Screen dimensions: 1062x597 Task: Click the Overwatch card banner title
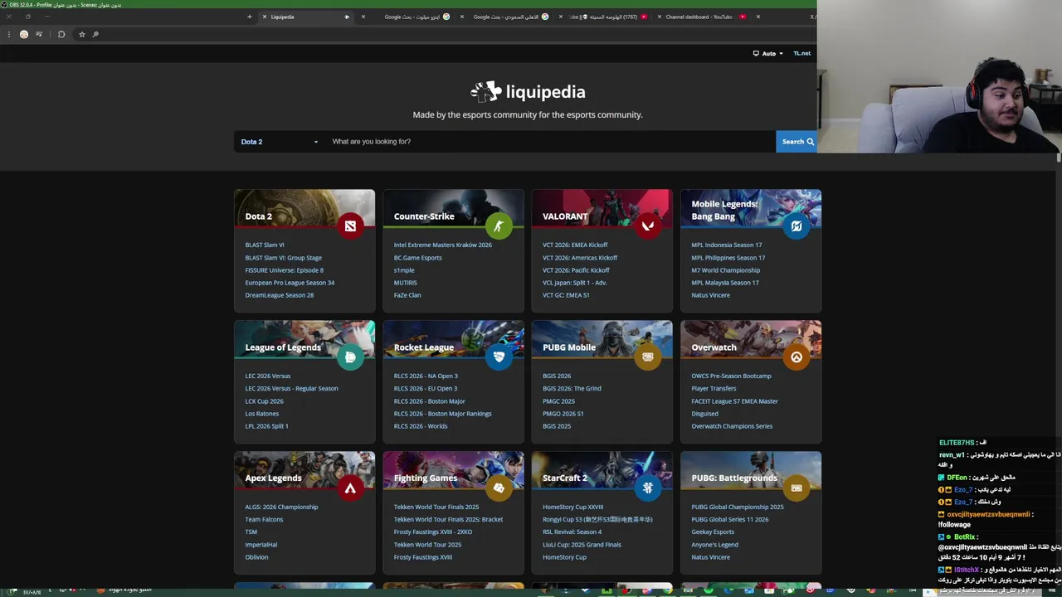point(714,347)
